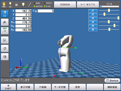
Task: Click the PRTCT indicator lamp
Action: [44, 3]
